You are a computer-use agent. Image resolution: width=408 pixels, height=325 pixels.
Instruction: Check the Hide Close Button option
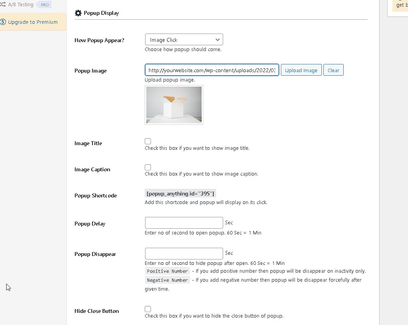pos(148,309)
